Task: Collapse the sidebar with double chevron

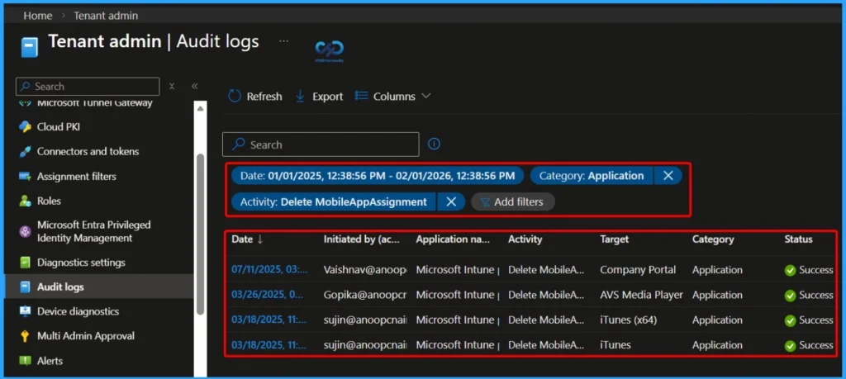Action: 195,86
